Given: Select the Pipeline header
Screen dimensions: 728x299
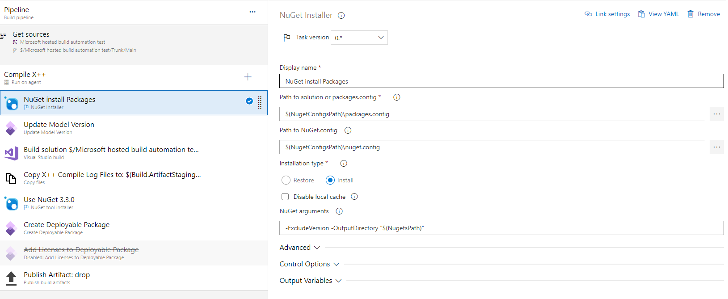Looking at the screenshot, I should pyautogui.click(x=134, y=13).
